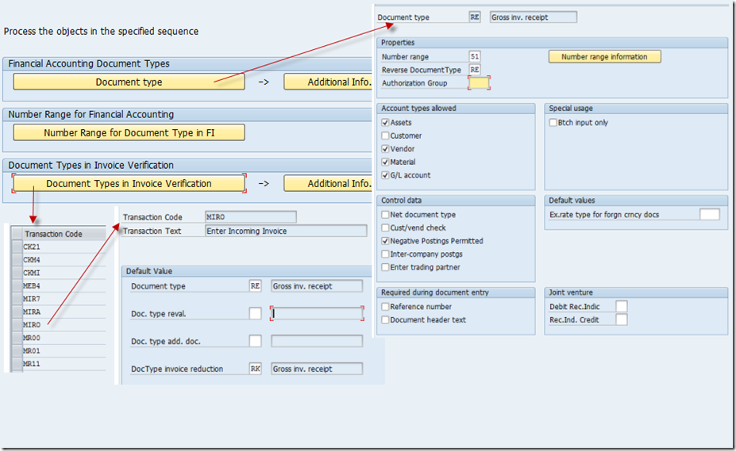Click Gross inv. receipt field at top
The width and height of the screenshot is (736, 451).
pyautogui.click(x=534, y=17)
